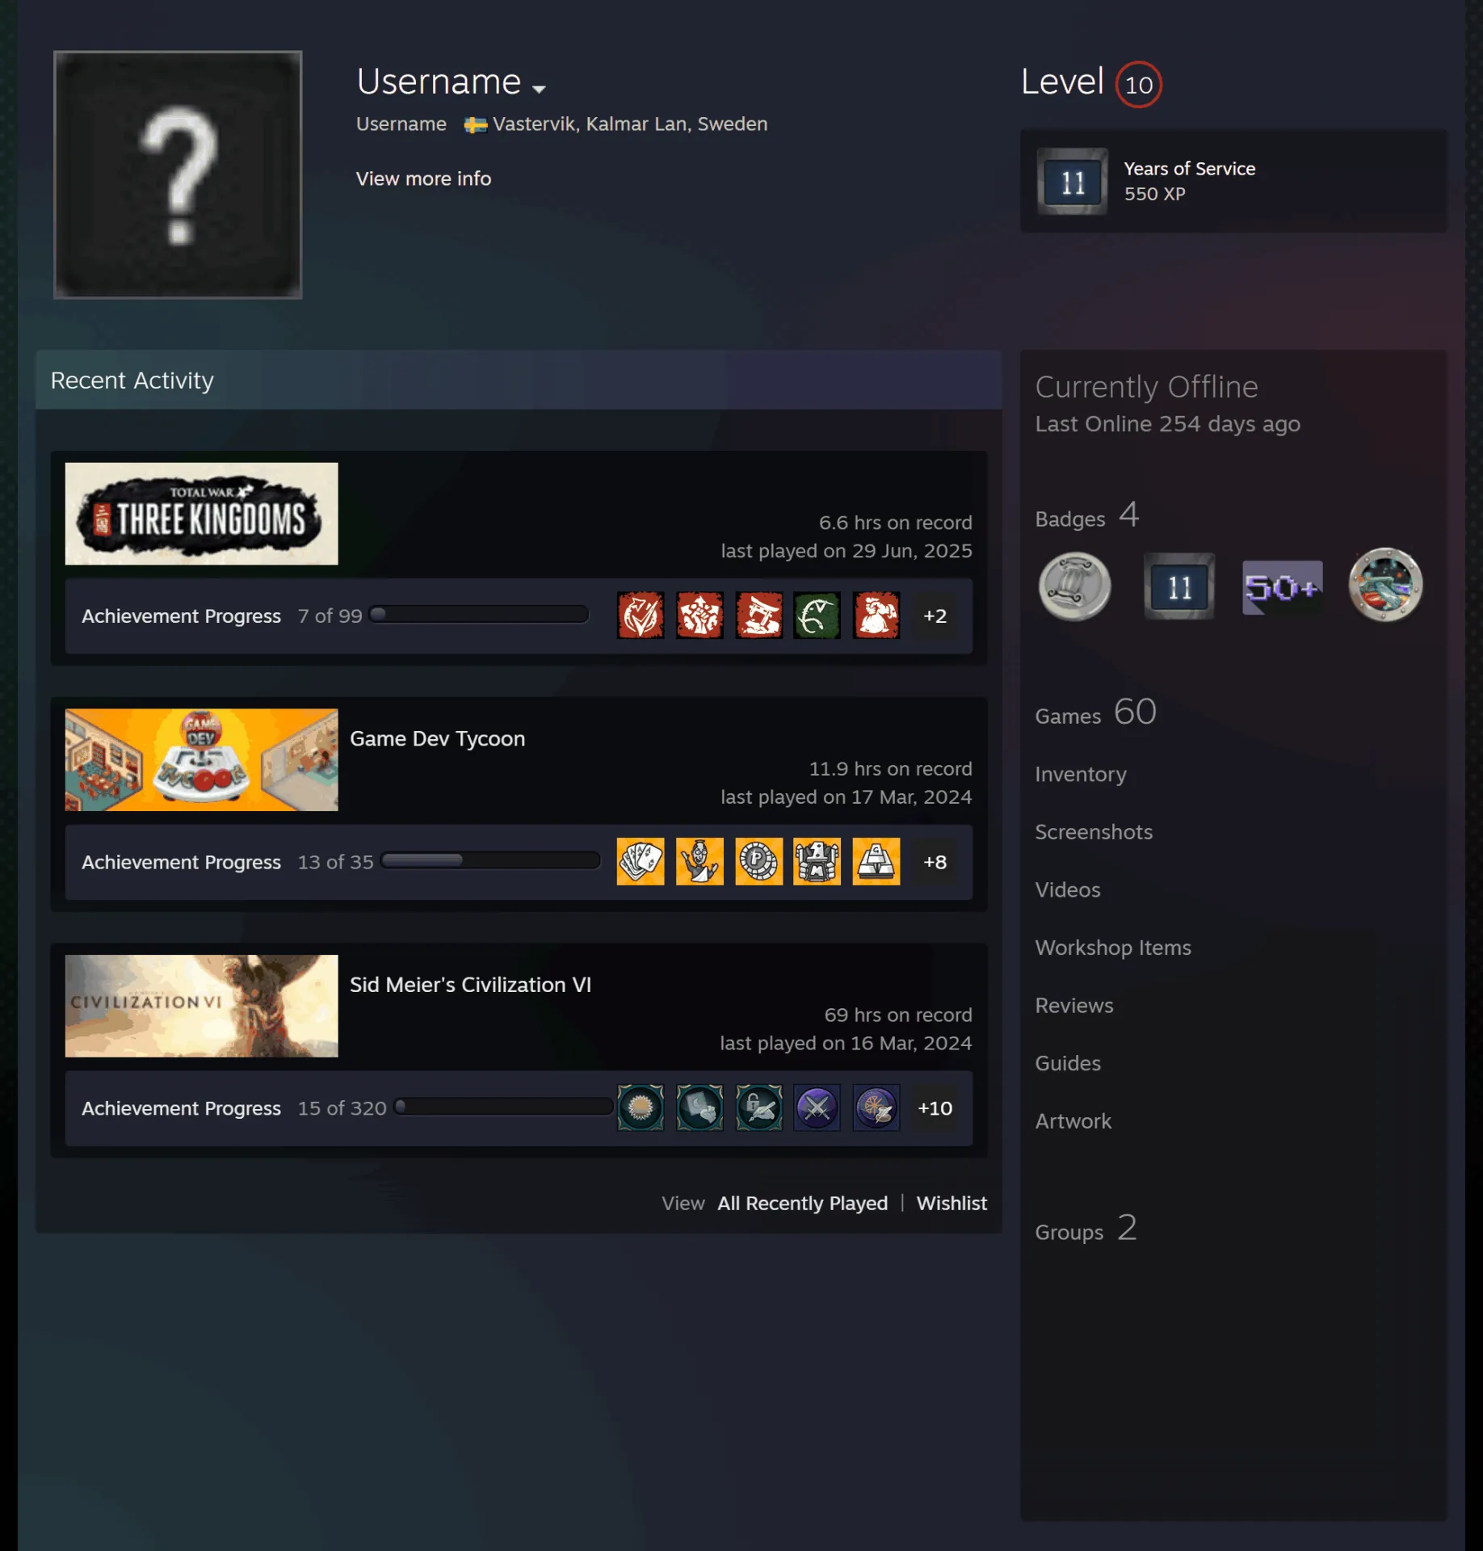Open the sun emblem Civilization achievement
The height and width of the screenshot is (1551, 1483).
[x=641, y=1108]
